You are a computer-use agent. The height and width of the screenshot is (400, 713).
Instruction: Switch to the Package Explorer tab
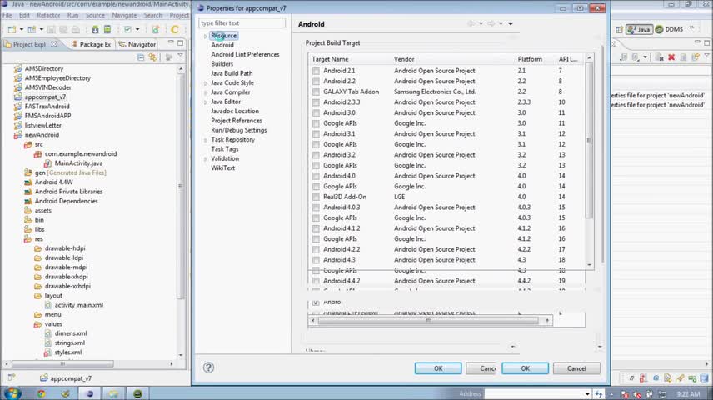(x=91, y=44)
